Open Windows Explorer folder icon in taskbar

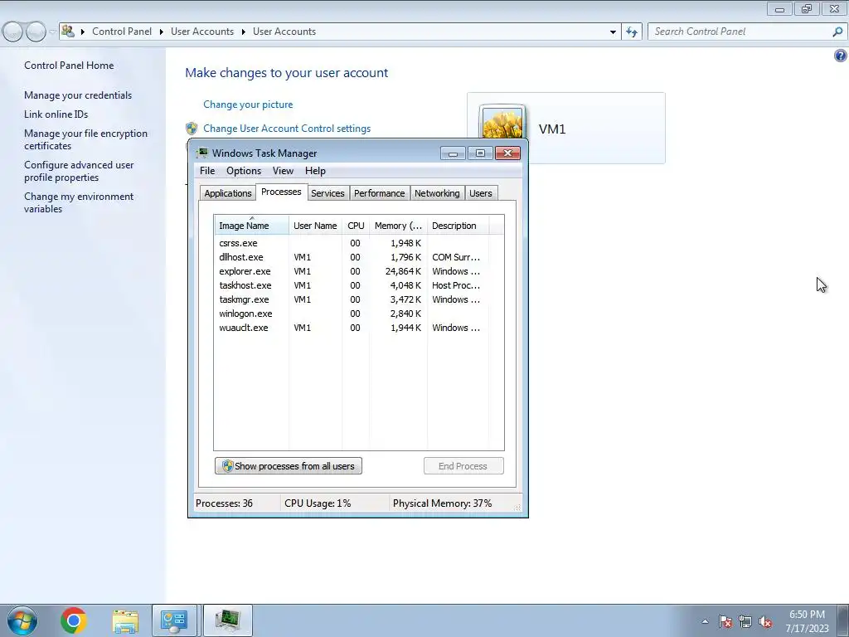125,621
